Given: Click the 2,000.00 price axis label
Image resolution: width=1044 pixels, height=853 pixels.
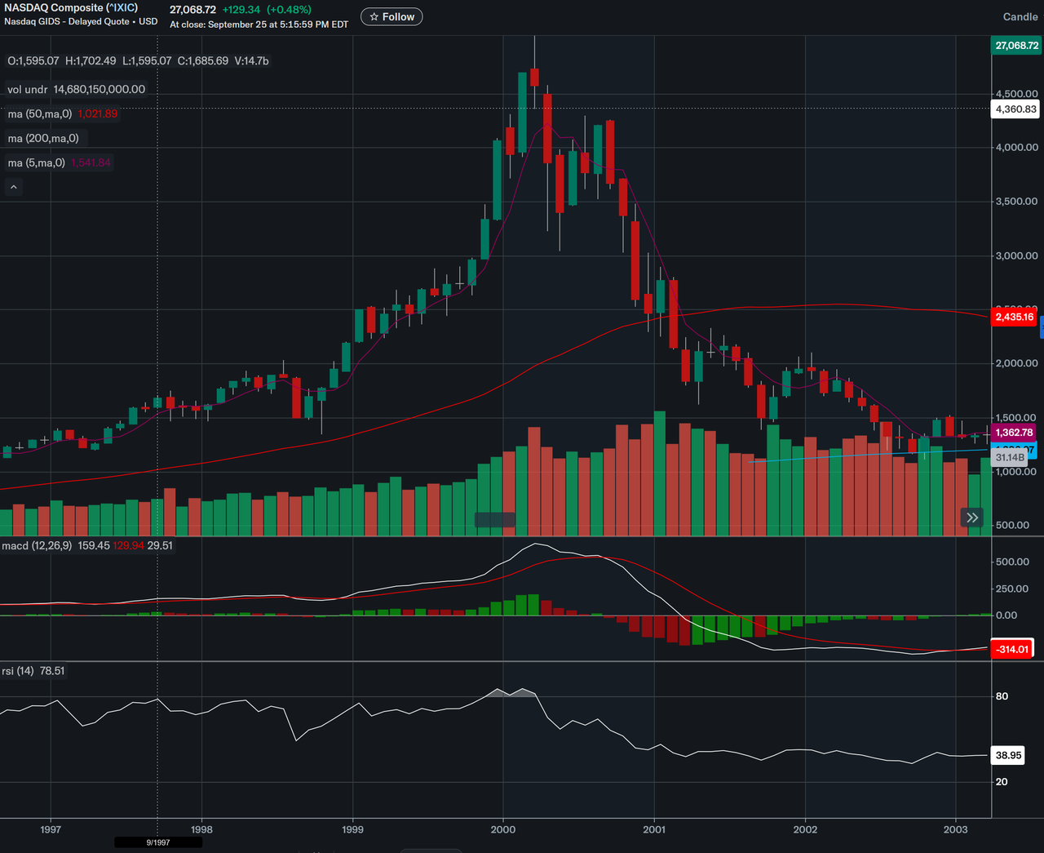Looking at the screenshot, I should 1017,363.
